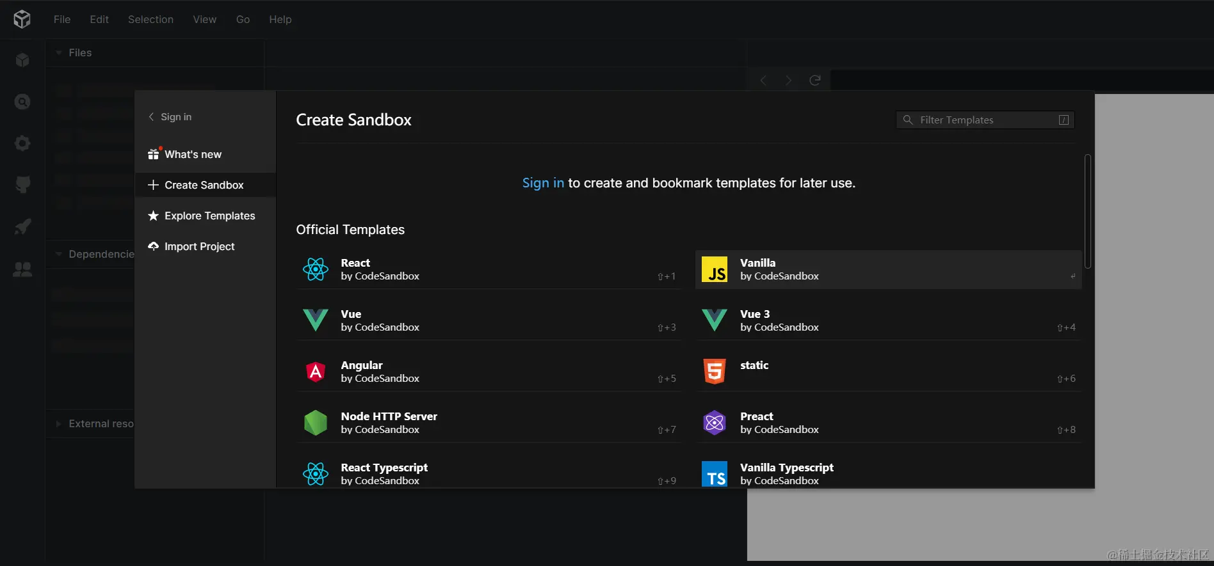The height and width of the screenshot is (566, 1214).
Task: Collapse the Files section
Action: [x=59, y=53]
